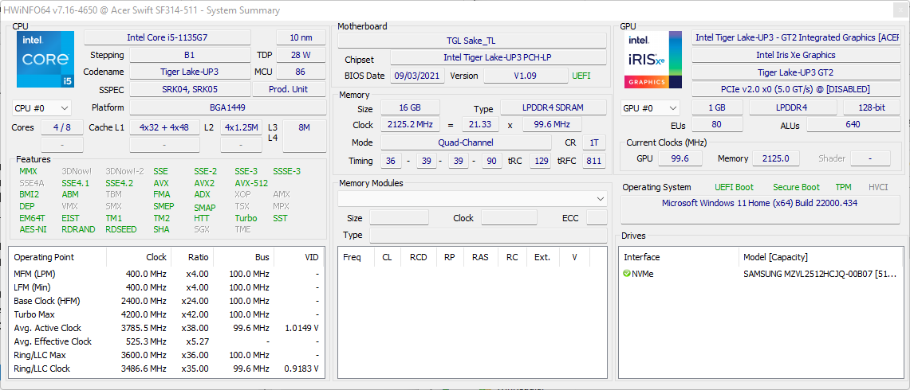Click the BGA1449 platform value
The width and height of the screenshot is (910, 390).
pos(227,107)
